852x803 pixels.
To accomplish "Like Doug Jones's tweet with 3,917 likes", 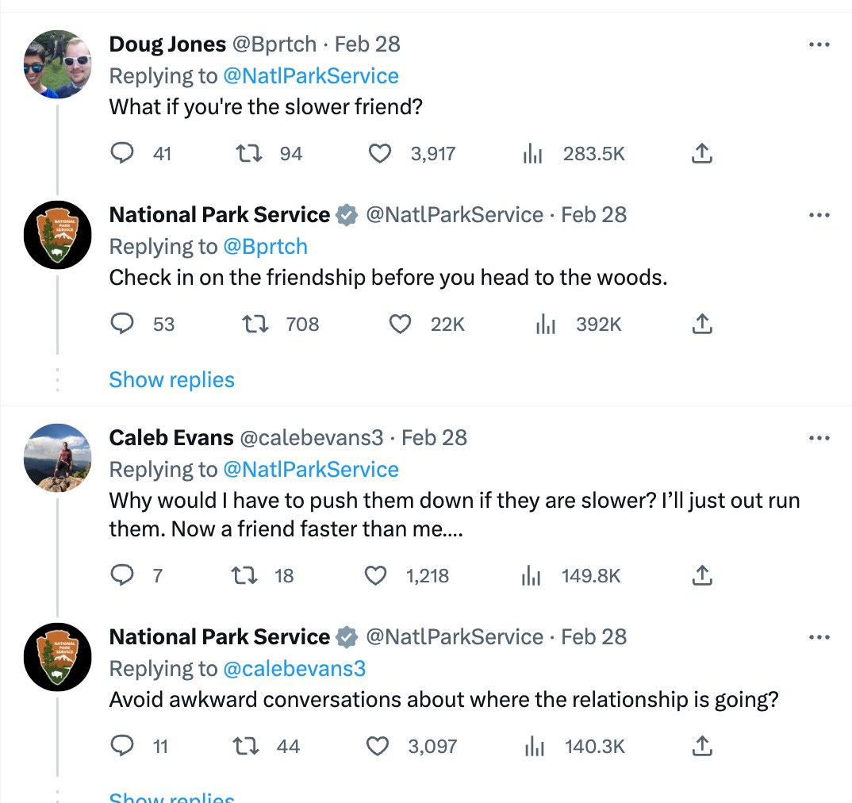I will [381, 153].
